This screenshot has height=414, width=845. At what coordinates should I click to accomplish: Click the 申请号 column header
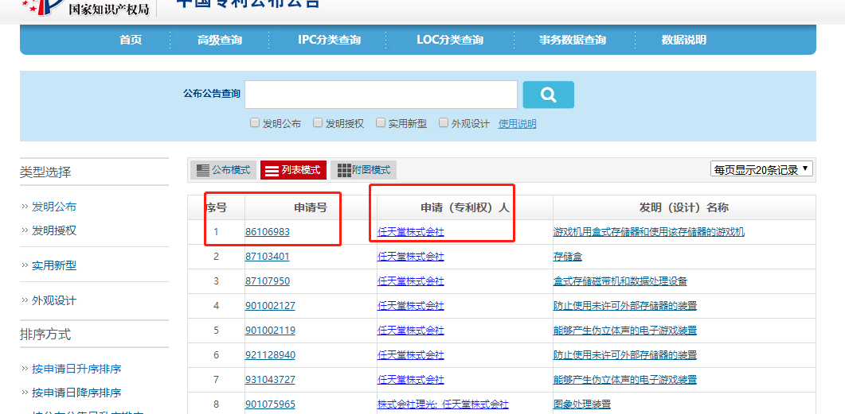pyautogui.click(x=311, y=207)
